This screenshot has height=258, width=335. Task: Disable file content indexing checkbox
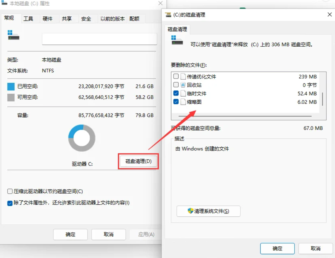tap(10, 203)
